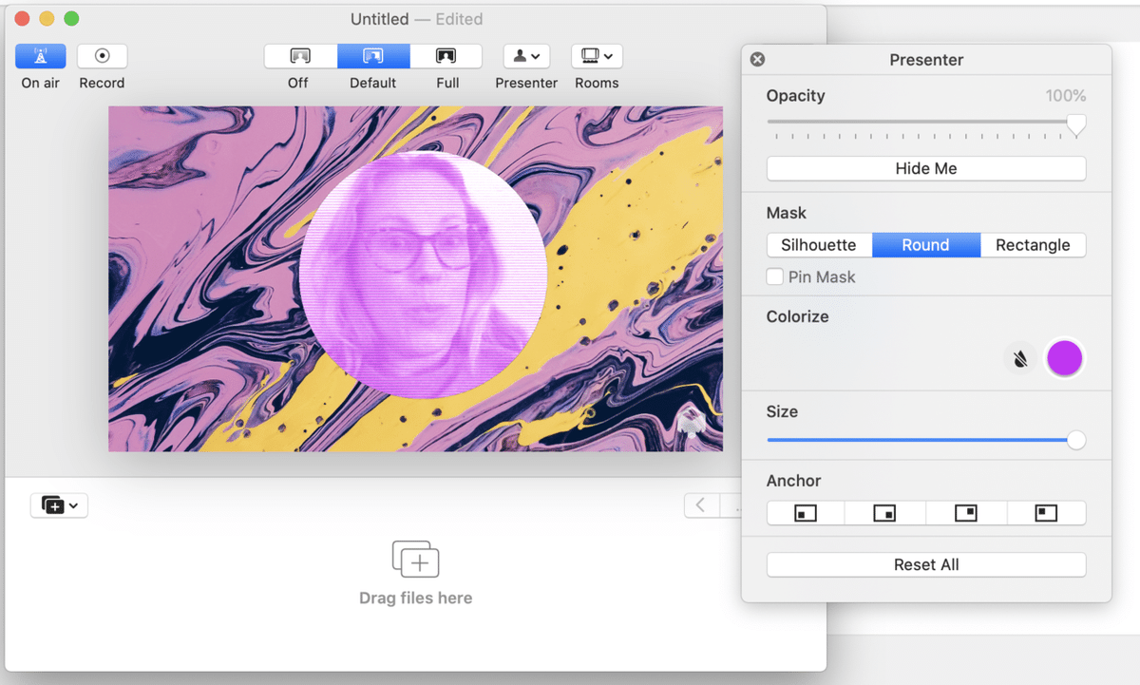Click the 100% opacity value
The width and height of the screenshot is (1140, 685).
click(1066, 96)
